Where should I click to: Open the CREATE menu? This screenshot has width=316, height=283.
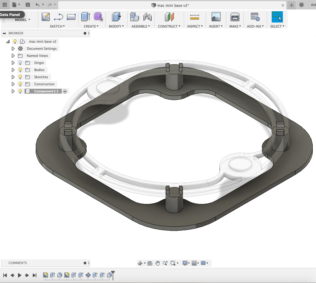[x=91, y=26]
